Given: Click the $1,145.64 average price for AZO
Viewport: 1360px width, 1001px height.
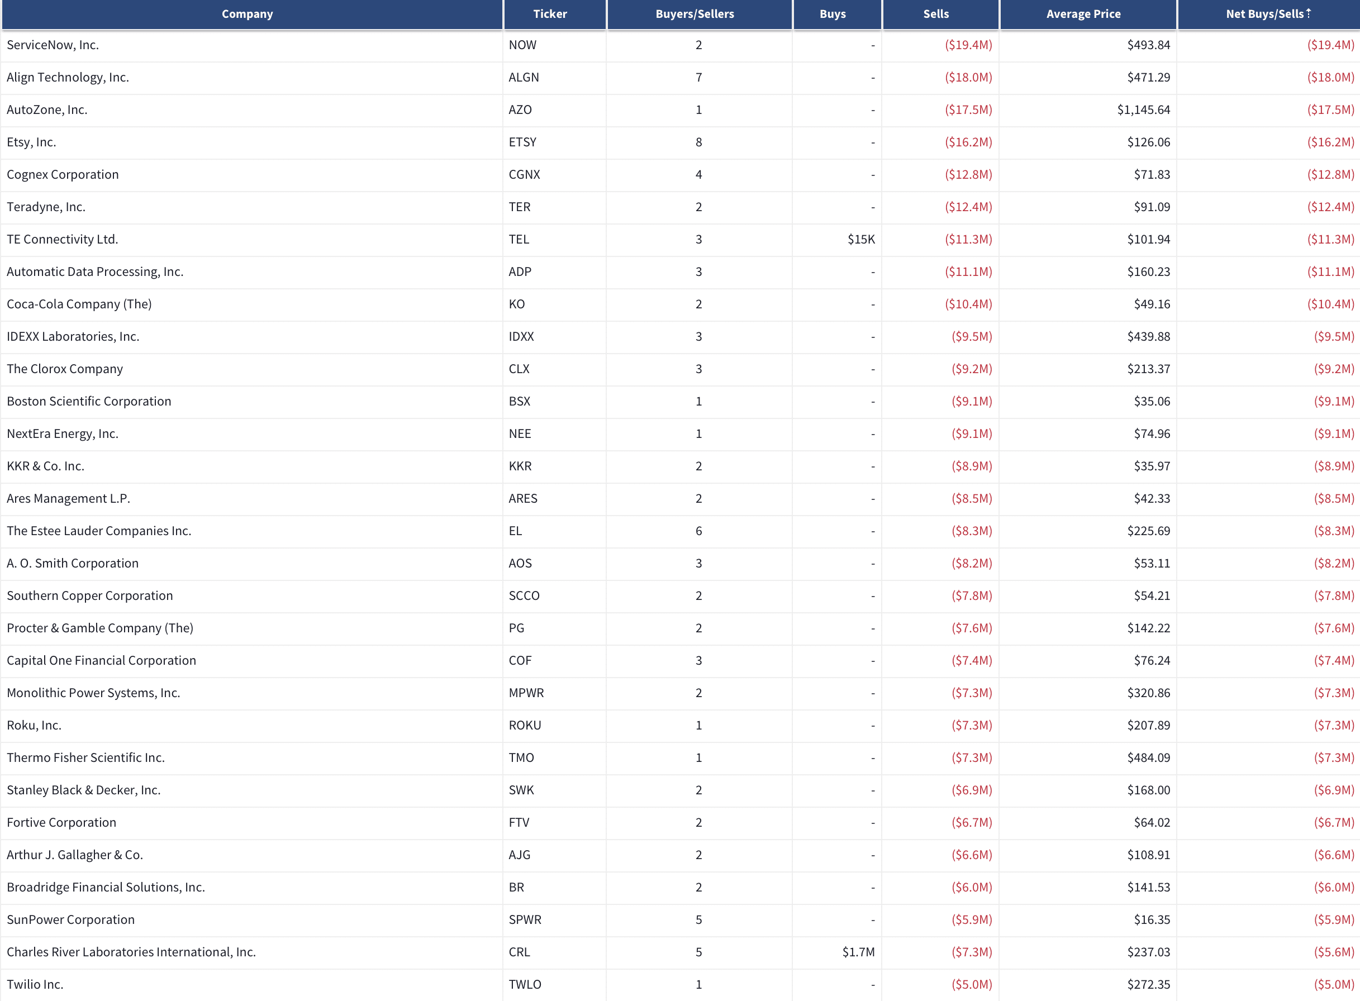Looking at the screenshot, I should point(1144,109).
